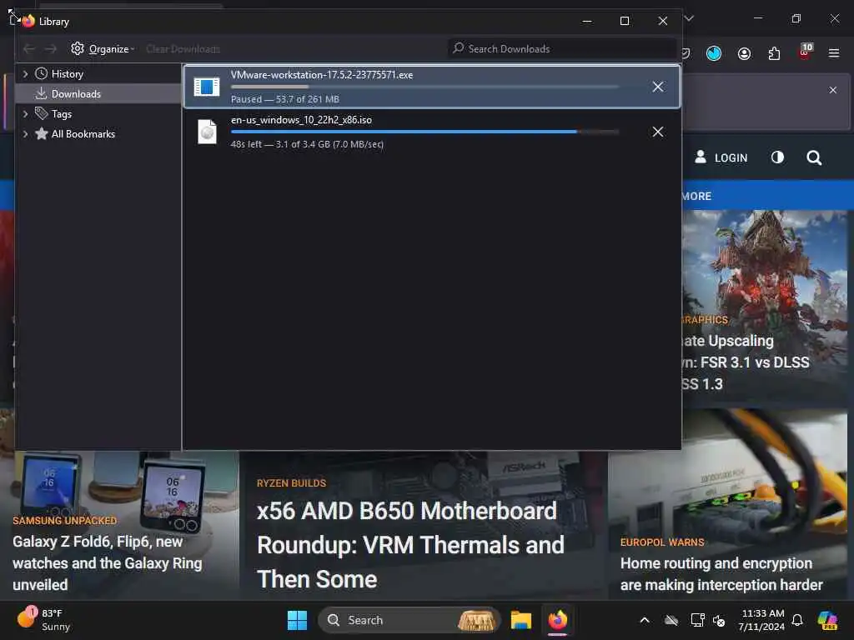
Task: Go back with the Library back arrow
Action: 29,49
